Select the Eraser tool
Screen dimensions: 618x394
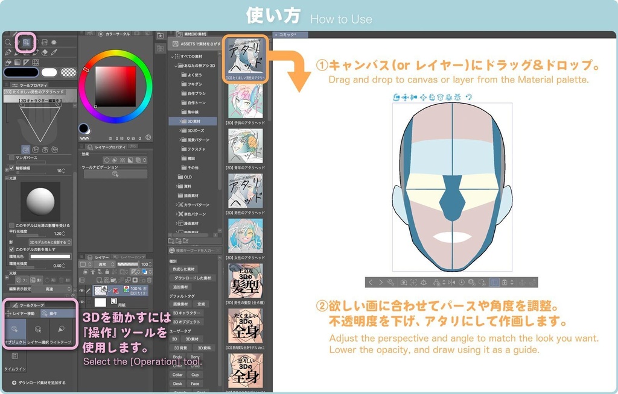(45, 52)
